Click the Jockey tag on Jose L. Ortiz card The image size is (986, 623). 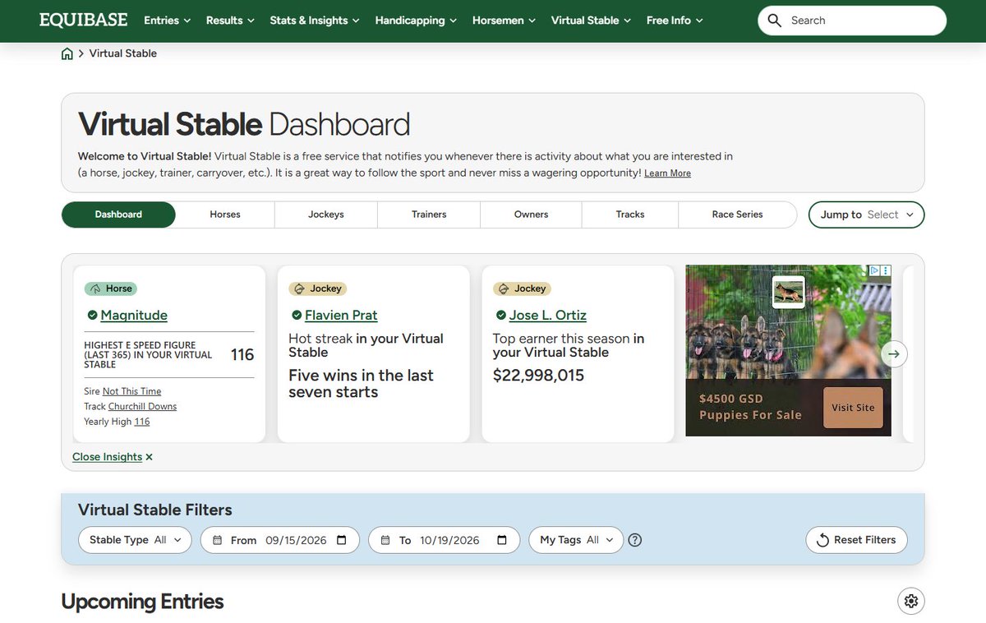522,288
